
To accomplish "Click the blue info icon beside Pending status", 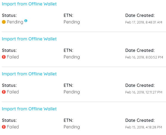I will click(26, 20).
